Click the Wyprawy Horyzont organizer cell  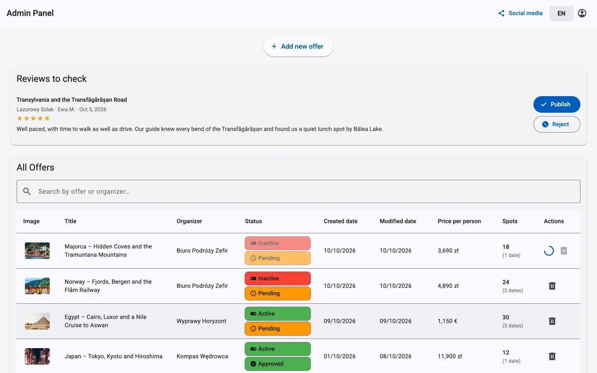point(201,321)
